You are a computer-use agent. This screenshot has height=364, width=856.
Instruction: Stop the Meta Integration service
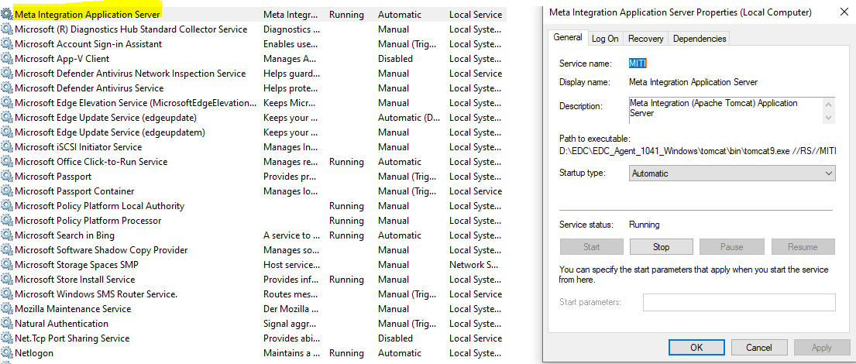pyautogui.click(x=661, y=247)
